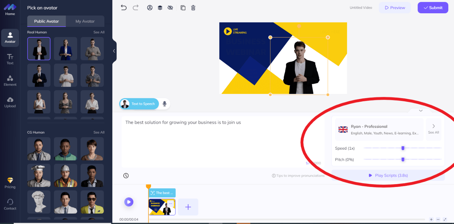This screenshot has height=224, width=454.
Task: Open the Upload sidebar tool
Action: pyautogui.click(x=10, y=102)
